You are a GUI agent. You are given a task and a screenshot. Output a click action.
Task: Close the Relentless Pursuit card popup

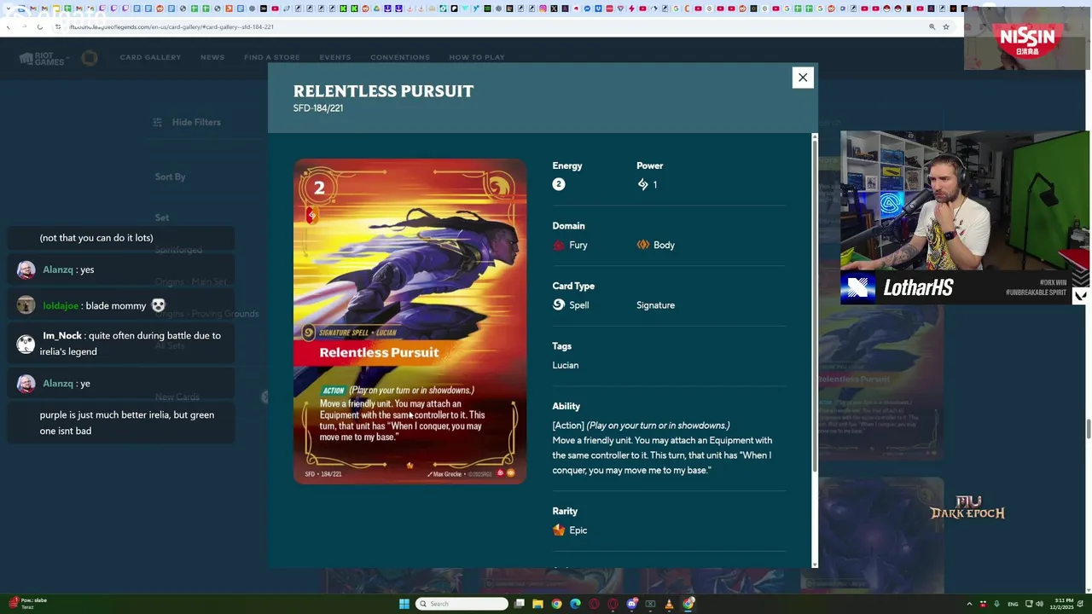pyautogui.click(x=802, y=78)
